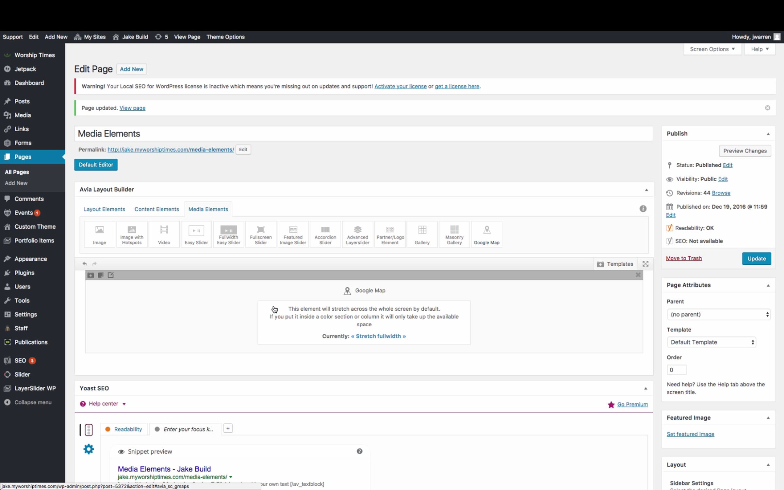Image resolution: width=784 pixels, height=490 pixels.
Task: Expand Screen Options panel
Action: pyautogui.click(x=712, y=49)
